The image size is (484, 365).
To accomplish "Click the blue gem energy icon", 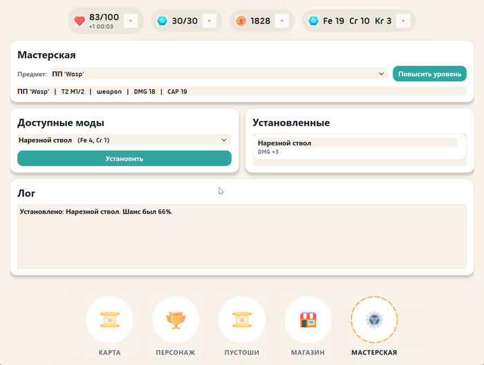I will (162, 21).
